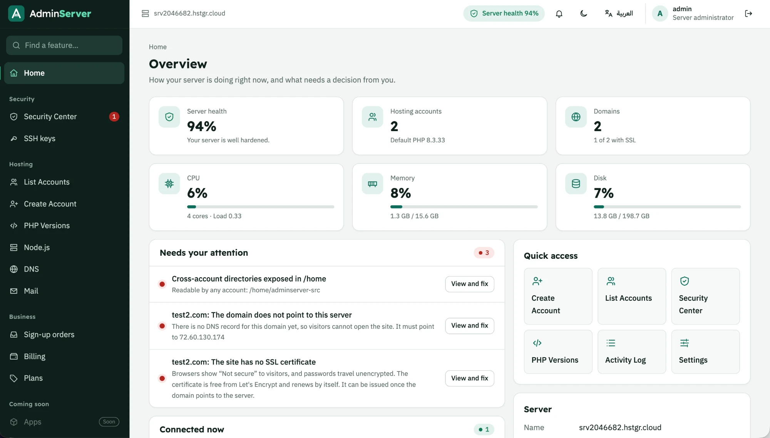Go to Home in the sidebar

tap(64, 73)
